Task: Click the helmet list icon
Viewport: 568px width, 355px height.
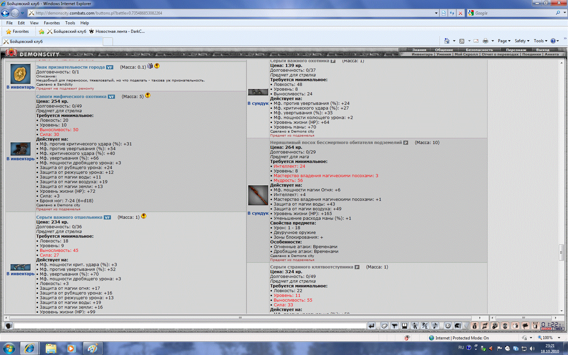Action: point(458,326)
